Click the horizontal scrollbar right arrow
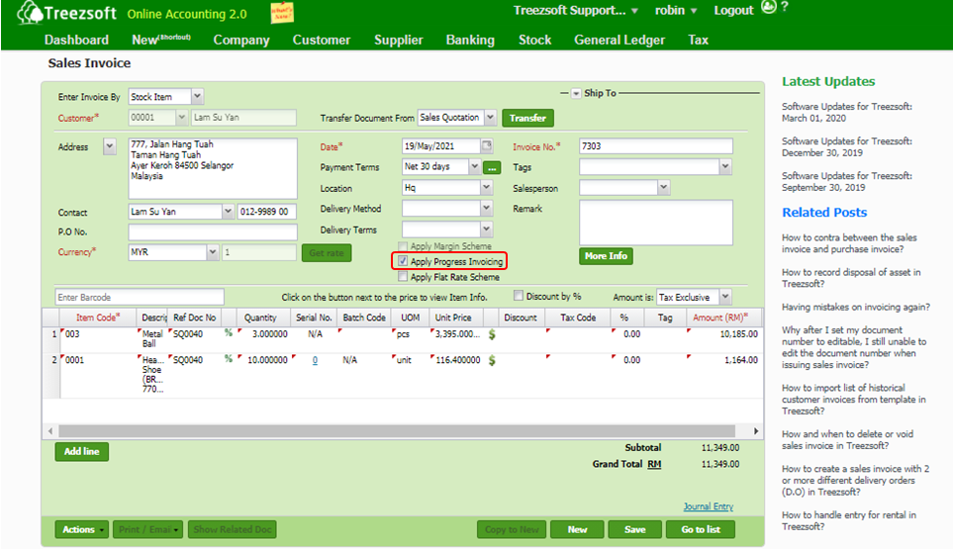Screen dimensions: 953x549 [x=755, y=431]
